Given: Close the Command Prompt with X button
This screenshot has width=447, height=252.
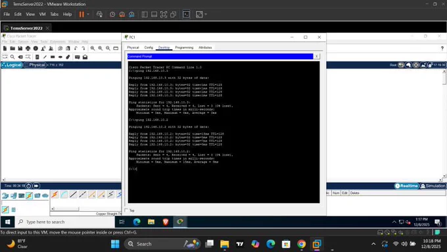Looking at the screenshot, I should click(x=316, y=56).
